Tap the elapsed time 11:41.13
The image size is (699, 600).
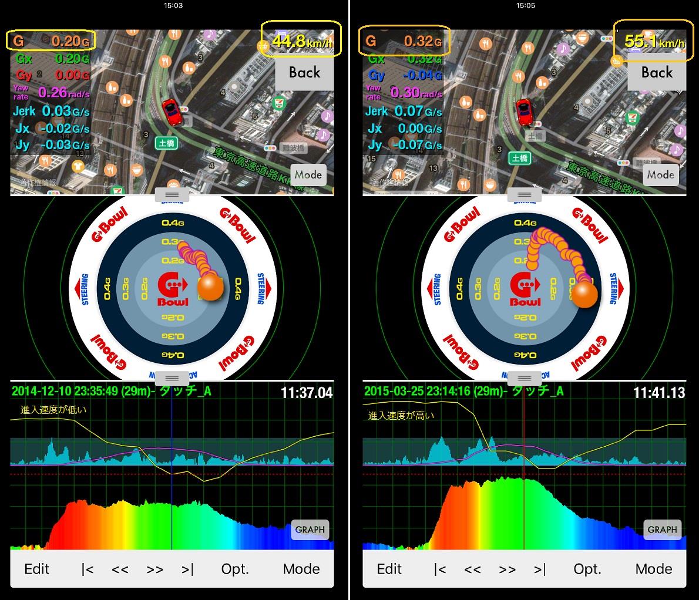coord(659,393)
